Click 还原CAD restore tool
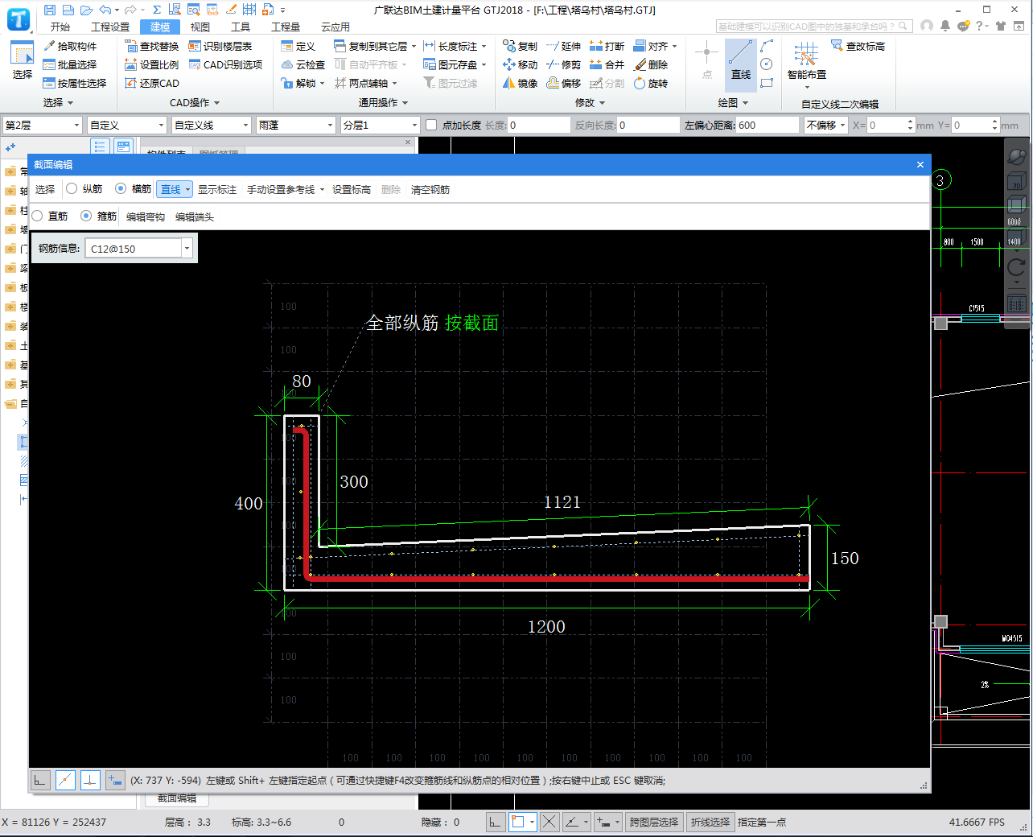Image resolution: width=1033 pixels, height=837 pixels. tap(152, 83)
